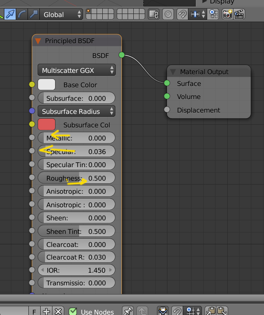Render OpenGL image with the camera icon
Screen dimensions: 264x315
point(227,14)
